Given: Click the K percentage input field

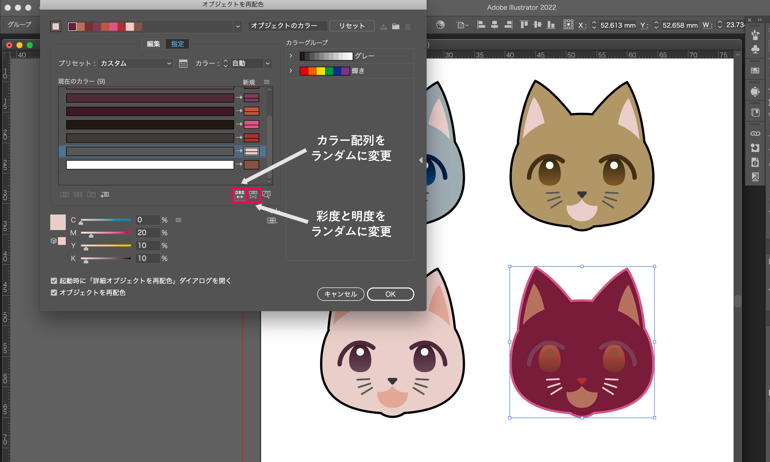Looking at the screenshot, I should [147, 258].
